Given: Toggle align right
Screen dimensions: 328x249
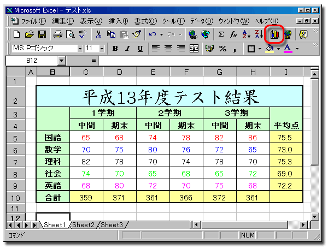Looking at the screenshot, I should coord(181,49).
